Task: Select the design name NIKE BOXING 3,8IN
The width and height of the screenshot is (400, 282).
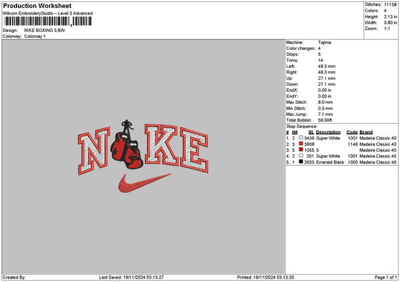Action: point(45,31)
